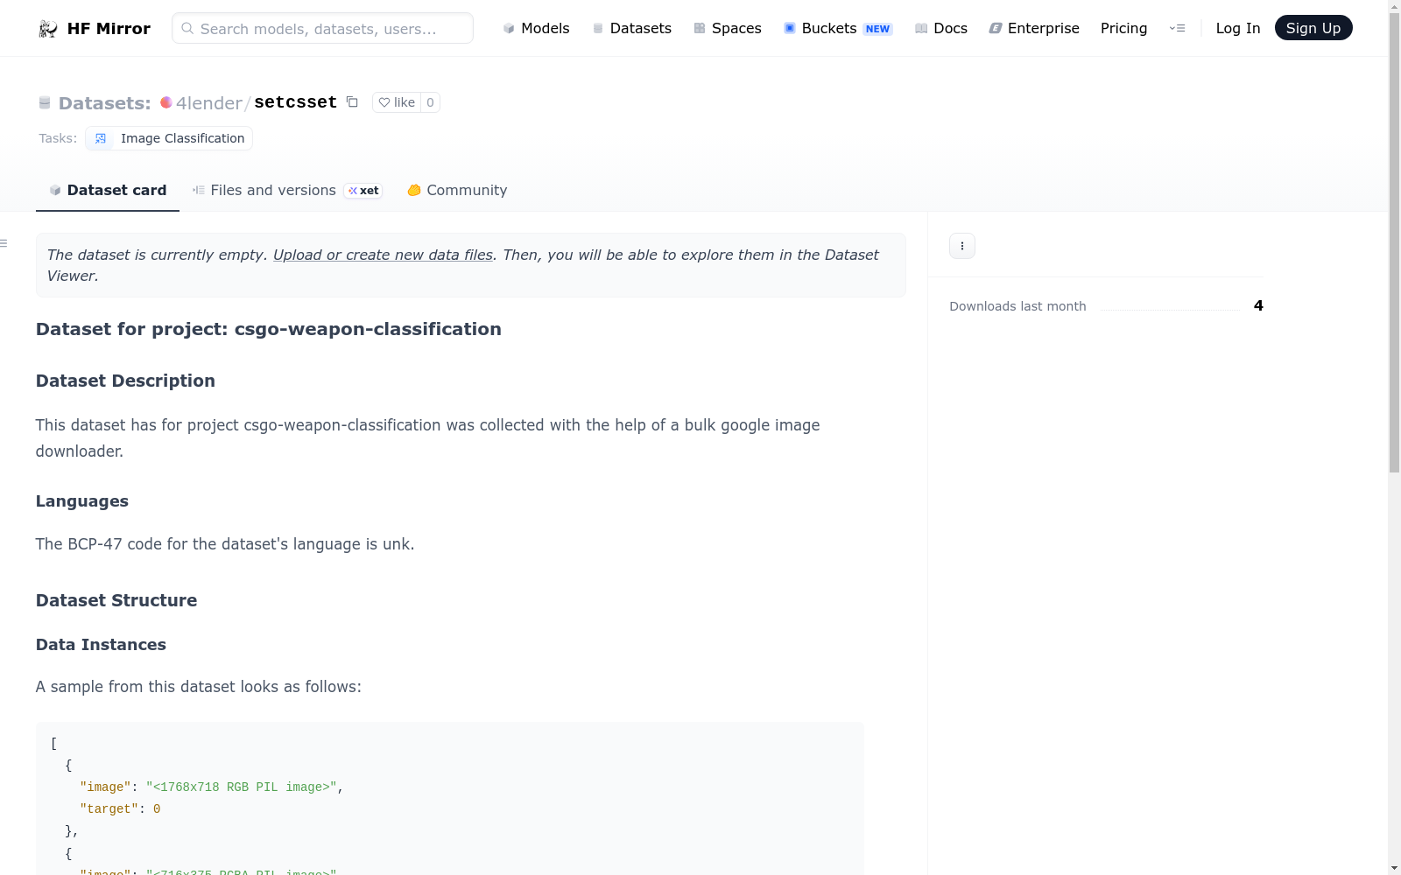
Task: Open the Spaces nav item
Action: tap(727, 28)
